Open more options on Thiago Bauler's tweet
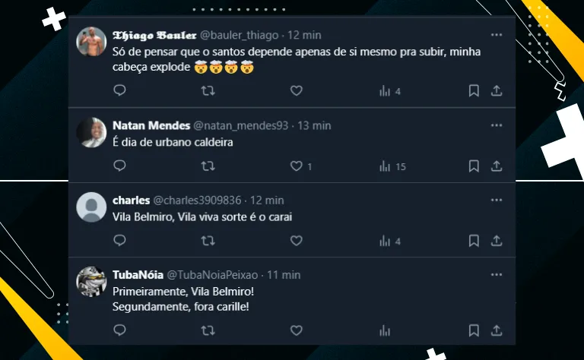Image resolution: width=584 pixels, height=360 pixels. [x=496, y=35]
